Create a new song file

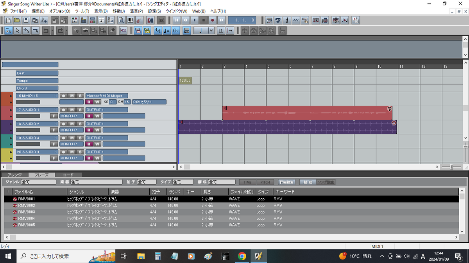coord(8,20)
